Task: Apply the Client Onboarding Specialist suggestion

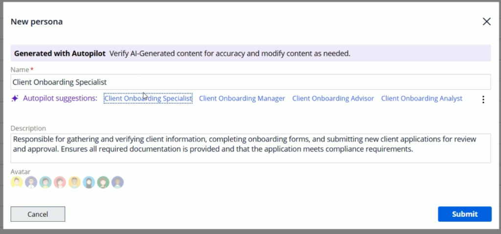Action: 148,98
